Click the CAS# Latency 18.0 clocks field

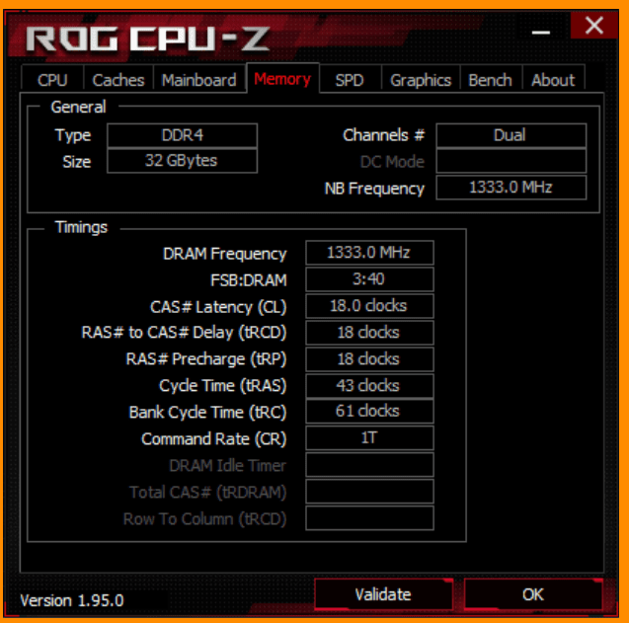coord(369,306)
